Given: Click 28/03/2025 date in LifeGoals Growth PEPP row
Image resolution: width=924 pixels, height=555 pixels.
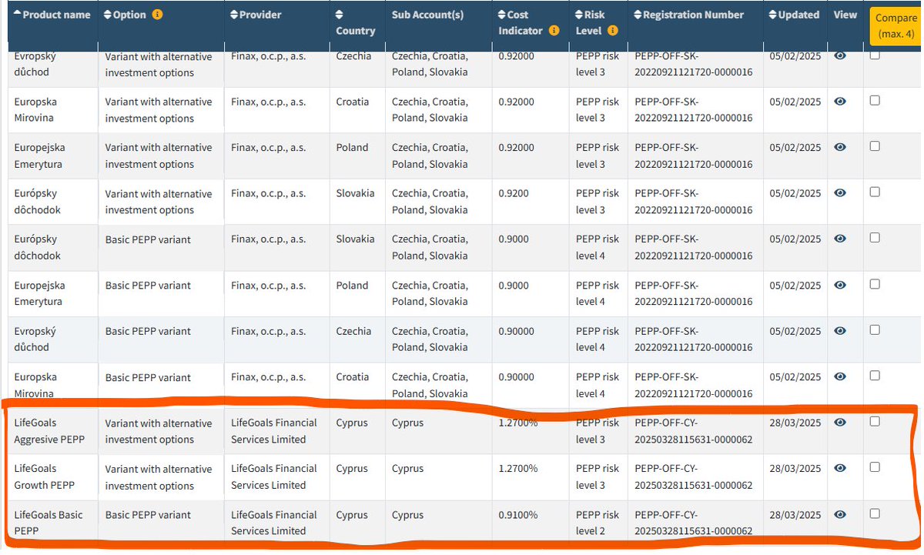Looking at the screenshot, I should tap(795, 468).
